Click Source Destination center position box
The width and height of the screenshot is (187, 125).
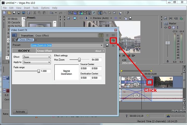pos(66,72)
